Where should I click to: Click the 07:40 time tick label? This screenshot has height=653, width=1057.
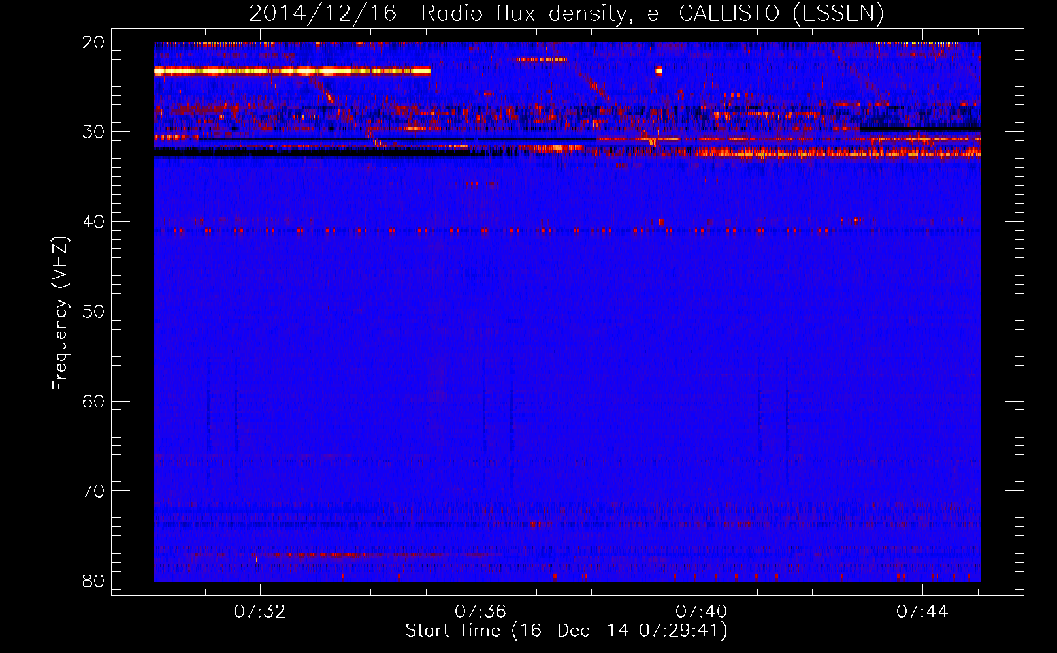702,612
